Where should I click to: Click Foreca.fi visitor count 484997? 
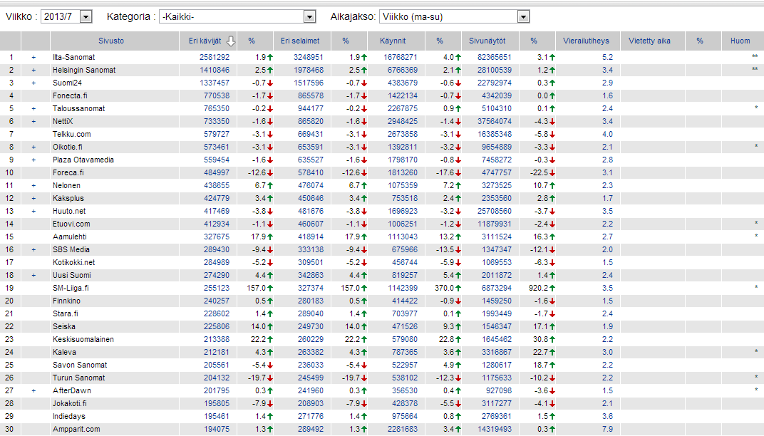tap(217, 173)
